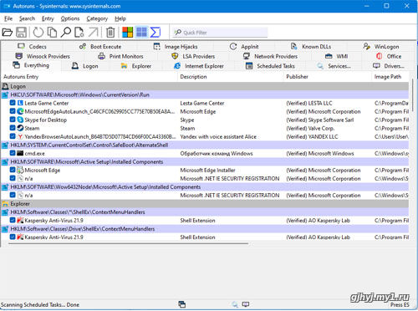Uncheck YandexBrowserAutoLaunch entry checkbox
418x311 pixels.
click(x=13, y=136)
